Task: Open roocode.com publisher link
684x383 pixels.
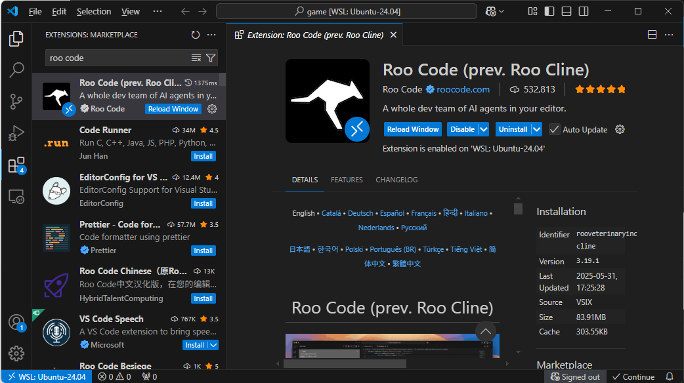Action: point(463,89)
